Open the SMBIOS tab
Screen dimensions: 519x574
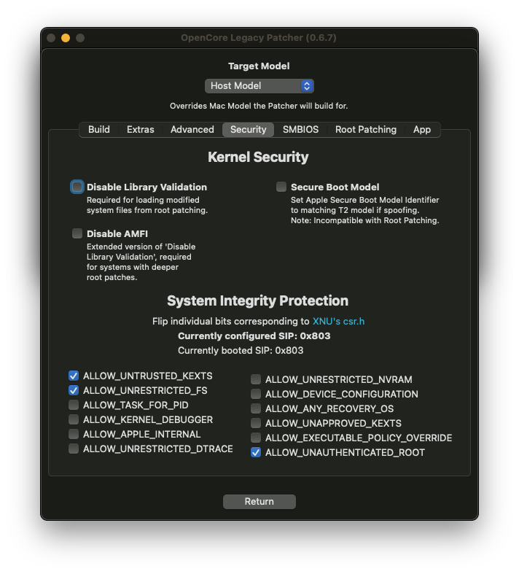pyautogui.click(x=300, y=130)
